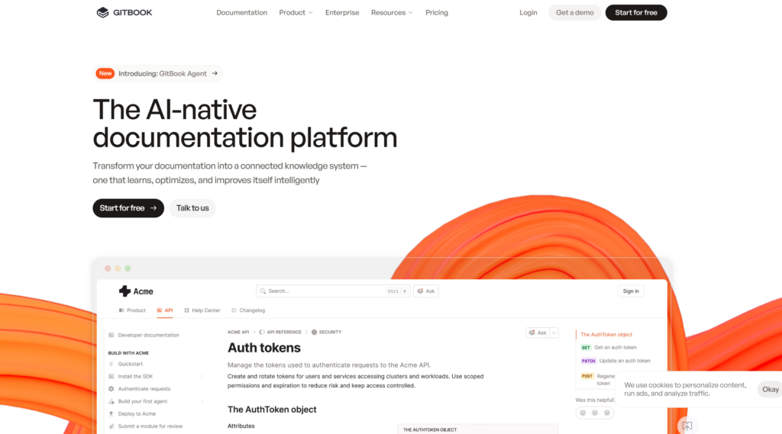Image resolution: width=782 pixels, height=434 pixels.
Task: Expand the Install the SDK sidebar chevron
Action: click(202, 377)
